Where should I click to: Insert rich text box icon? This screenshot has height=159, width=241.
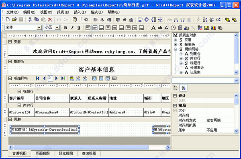(x=200, y=28)
